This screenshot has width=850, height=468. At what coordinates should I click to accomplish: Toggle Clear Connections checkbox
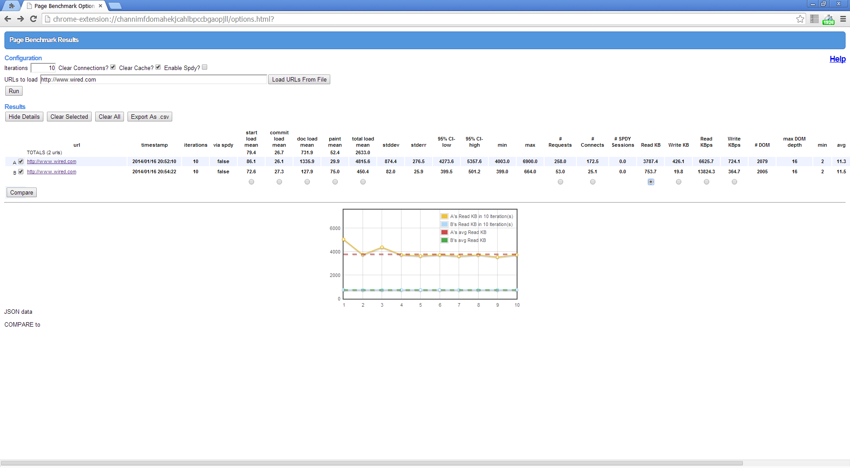click(113, 67)
